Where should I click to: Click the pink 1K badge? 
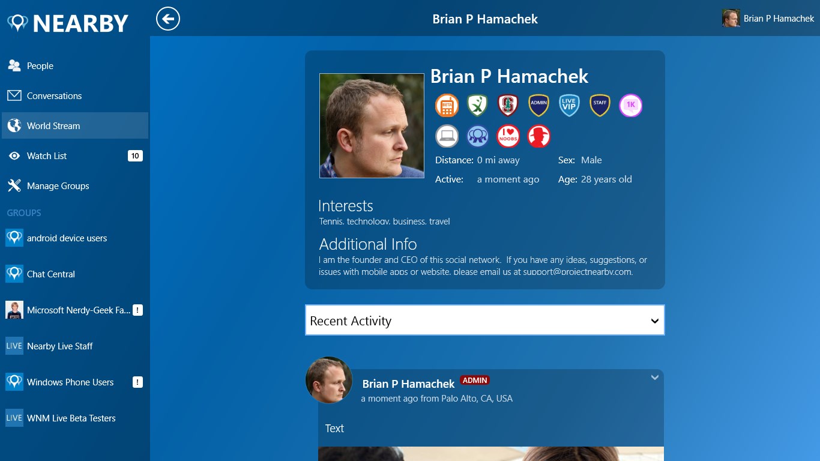630,106
